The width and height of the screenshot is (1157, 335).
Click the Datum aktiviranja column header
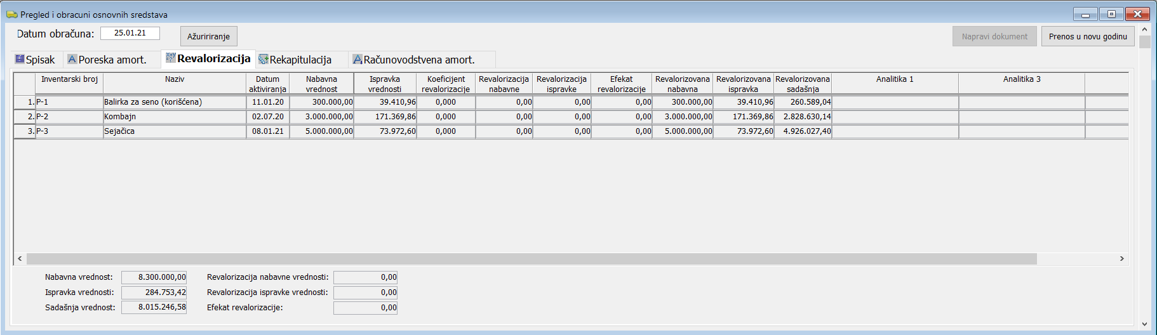coord(268,84)
